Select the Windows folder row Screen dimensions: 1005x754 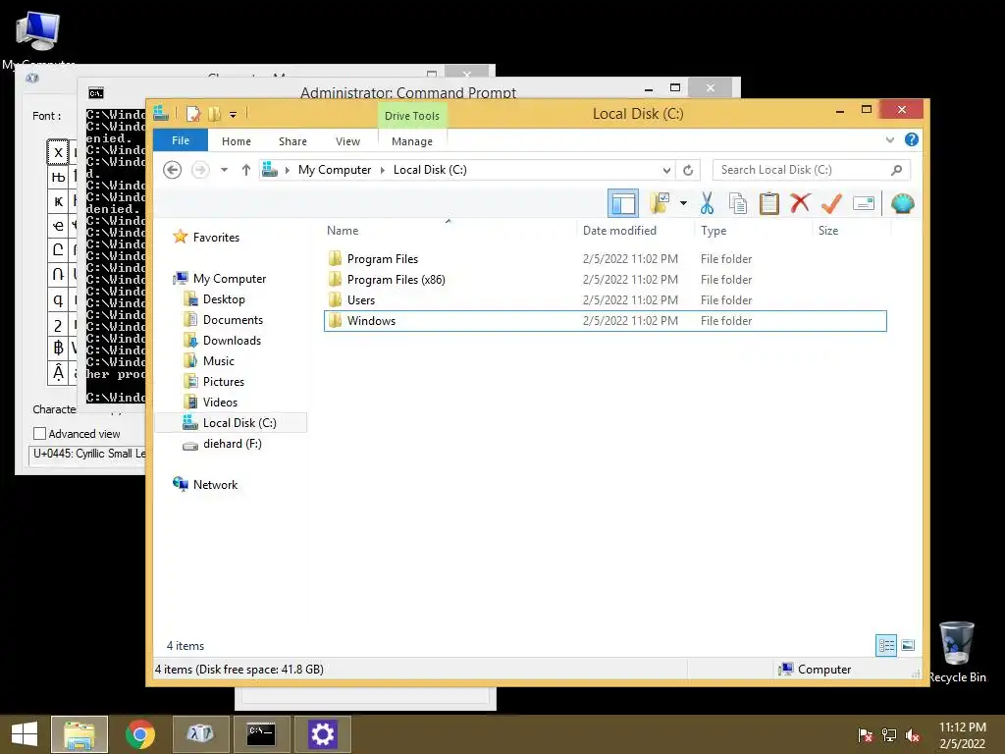[x=606, y=321]
